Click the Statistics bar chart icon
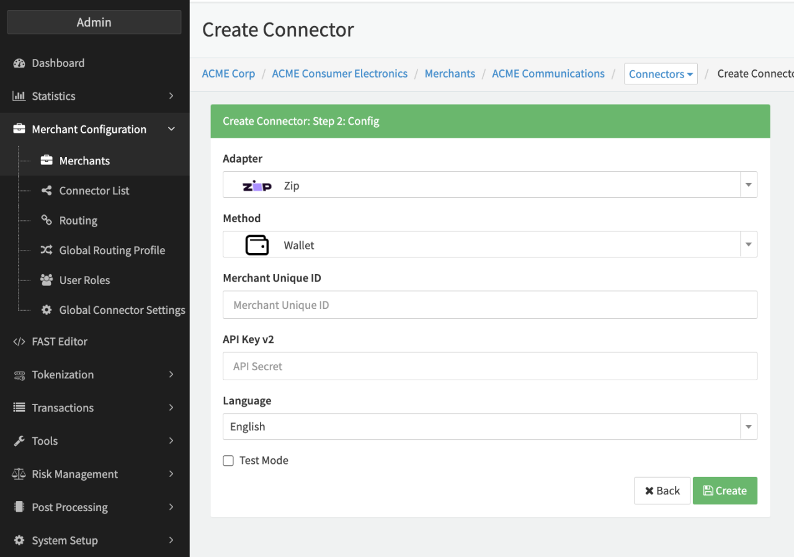 tap(19, 96)
